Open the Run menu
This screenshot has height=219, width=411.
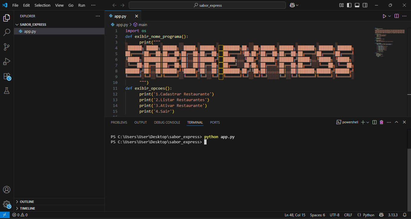click(x=81, y=5)
